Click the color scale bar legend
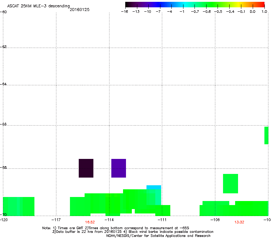 pos(195,4)
